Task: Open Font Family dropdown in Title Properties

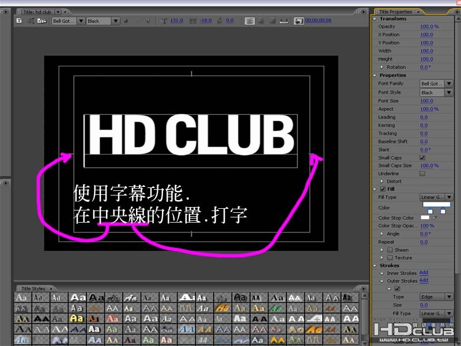Action: coord(436,84)
